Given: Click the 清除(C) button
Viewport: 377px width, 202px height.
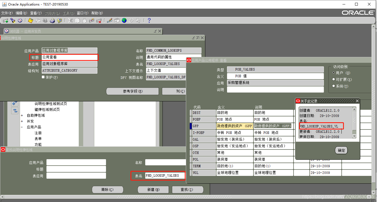Looking at the screenshot, I should (107, 189).
